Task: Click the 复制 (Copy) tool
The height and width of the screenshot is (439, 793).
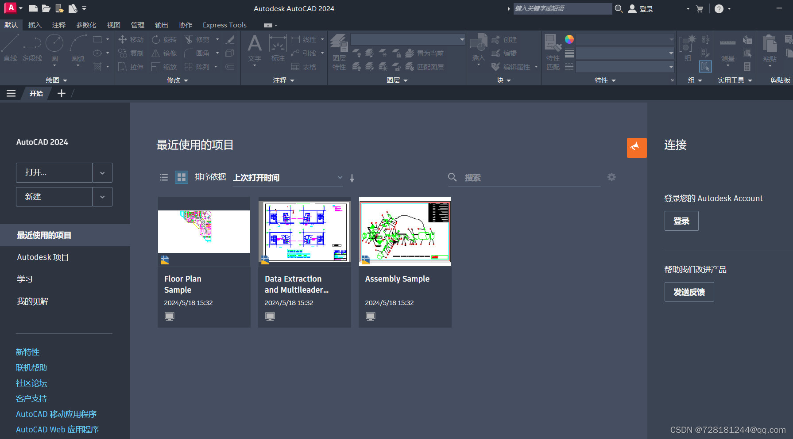Action: (x=131, y=53)
